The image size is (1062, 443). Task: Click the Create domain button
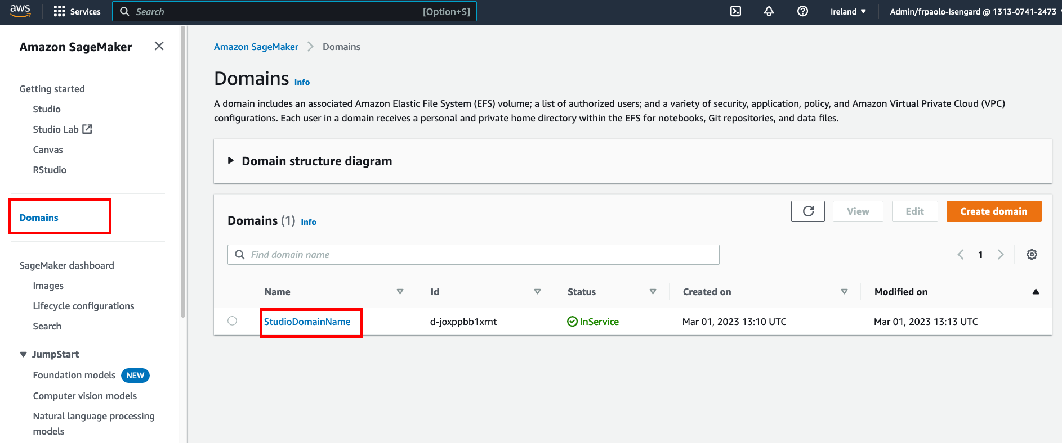[x=994, y=211]
